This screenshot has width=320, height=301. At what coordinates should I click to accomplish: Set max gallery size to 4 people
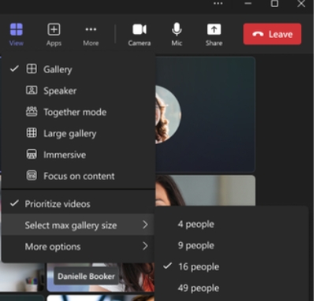click(231, 224)
